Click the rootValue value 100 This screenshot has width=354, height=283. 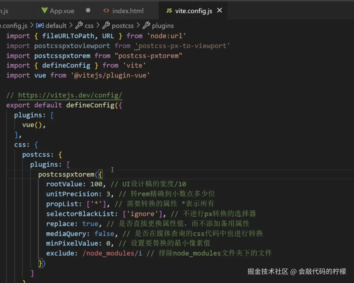pyautogui.click(x=96, y=184)
